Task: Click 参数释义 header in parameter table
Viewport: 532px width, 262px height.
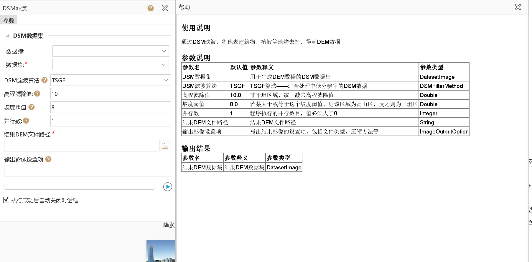Action: pos(334,67)
